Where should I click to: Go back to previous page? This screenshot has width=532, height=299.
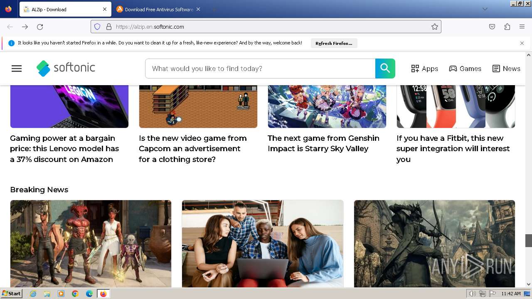point(10,27)
